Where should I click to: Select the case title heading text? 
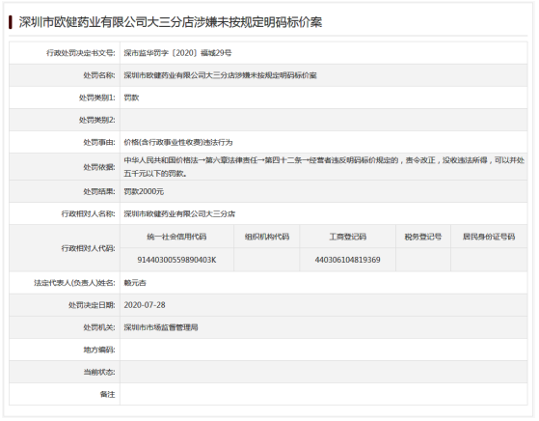pyautogui.click(x=170, y=22)
